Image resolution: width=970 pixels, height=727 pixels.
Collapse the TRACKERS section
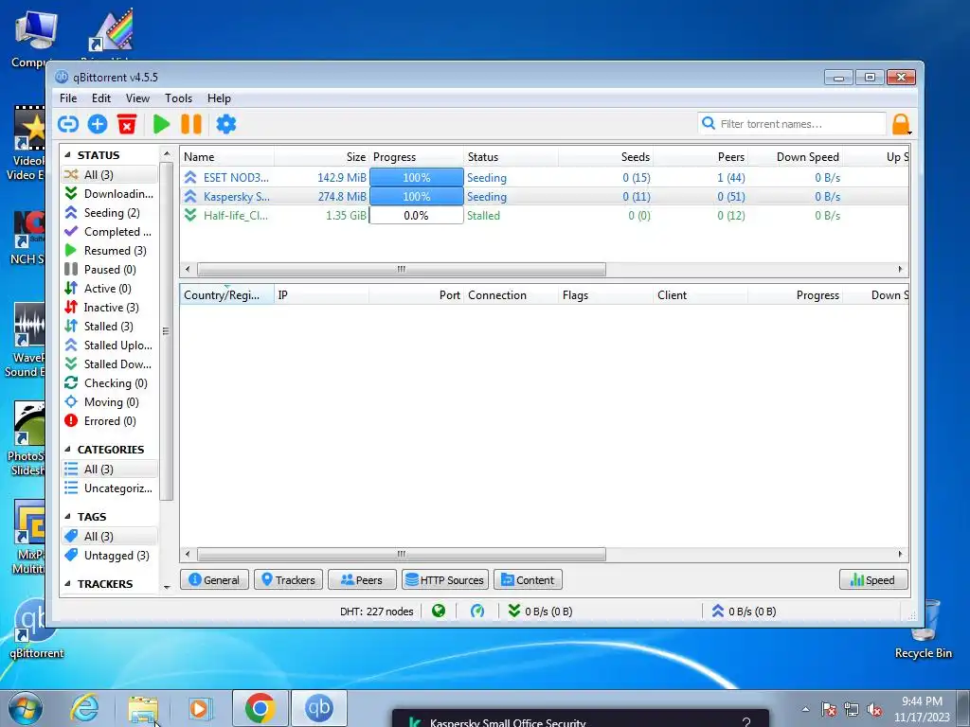click(67, 584)
